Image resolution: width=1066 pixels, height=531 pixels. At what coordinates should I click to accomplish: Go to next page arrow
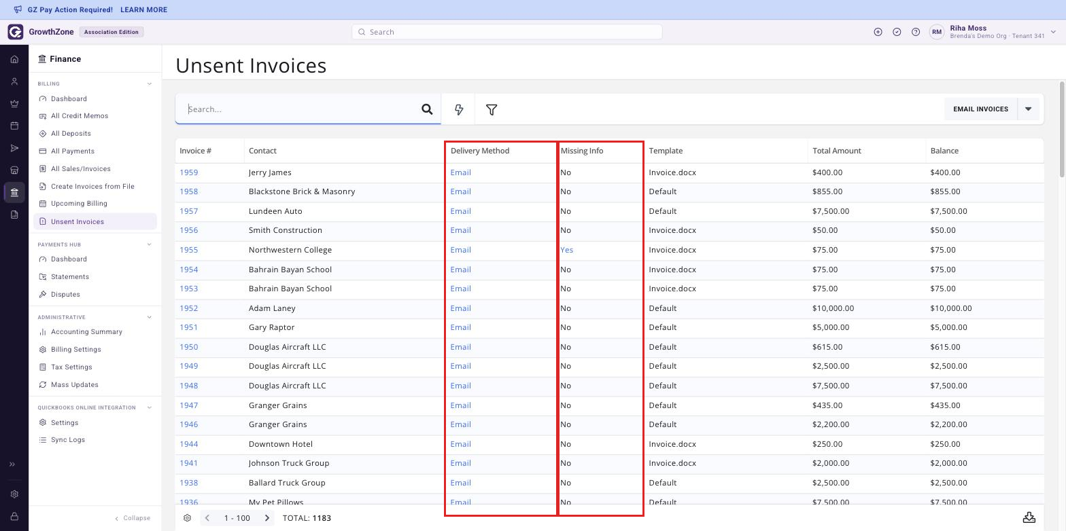(x=267, y=518)
